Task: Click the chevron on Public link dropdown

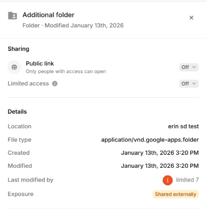Action: [194, 67]
